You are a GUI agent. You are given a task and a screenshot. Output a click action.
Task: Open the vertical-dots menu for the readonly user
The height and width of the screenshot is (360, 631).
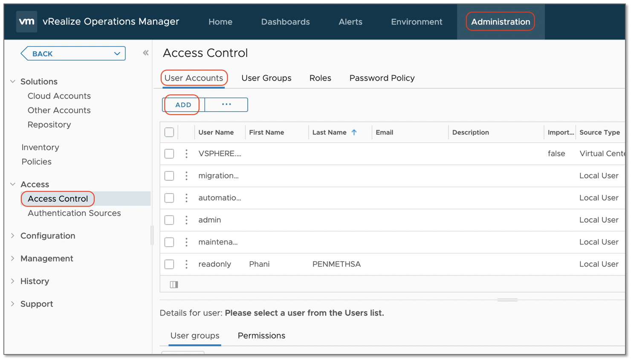tap(186, 264)
